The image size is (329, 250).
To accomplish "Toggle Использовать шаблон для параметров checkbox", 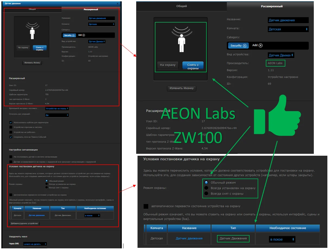I will [x=11, y=123].
